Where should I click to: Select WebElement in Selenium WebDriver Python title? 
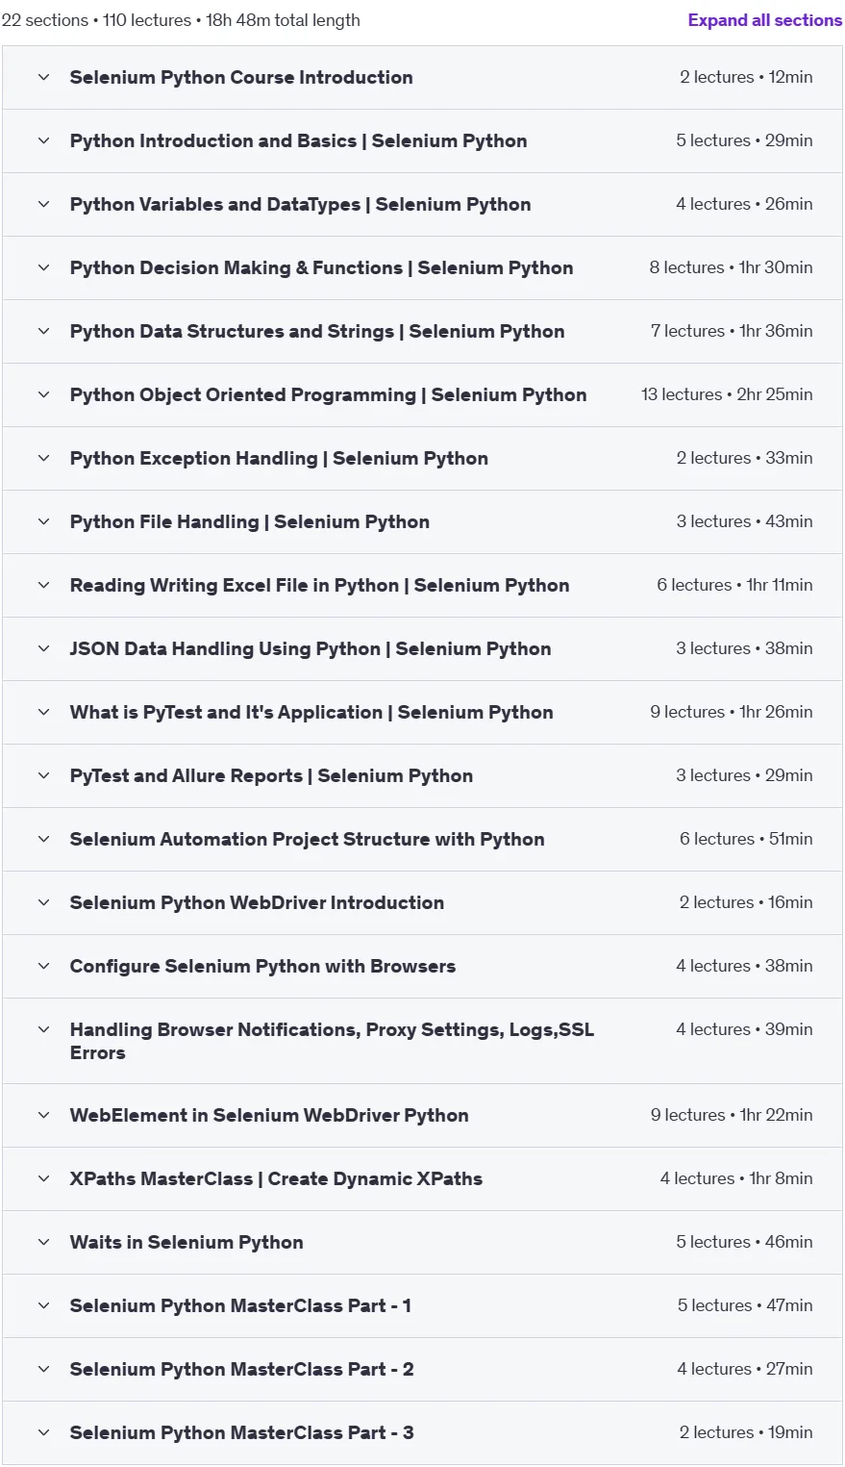tap(269, 1115)
